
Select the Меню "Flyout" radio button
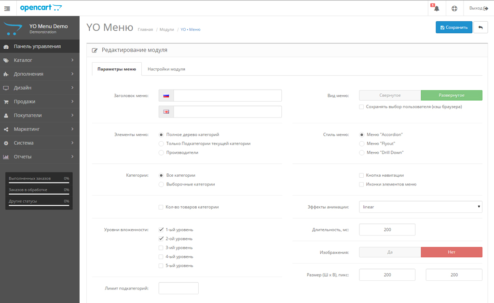pyautogui.click(x=362, y=144)
